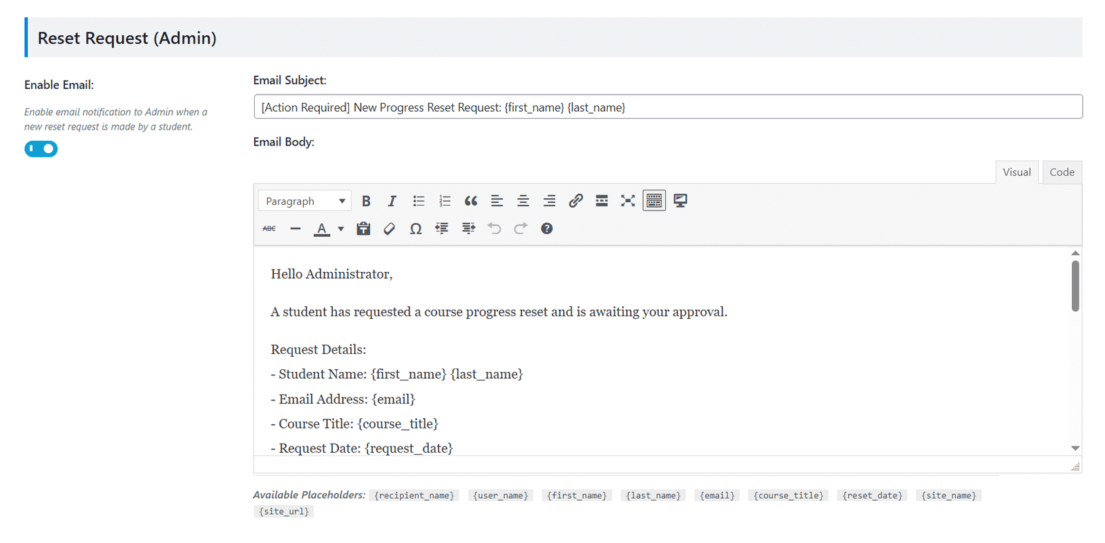Screen dimensions: 1105x543
Task: Switch to the Code editor tab
Action: coord(1061,172)
